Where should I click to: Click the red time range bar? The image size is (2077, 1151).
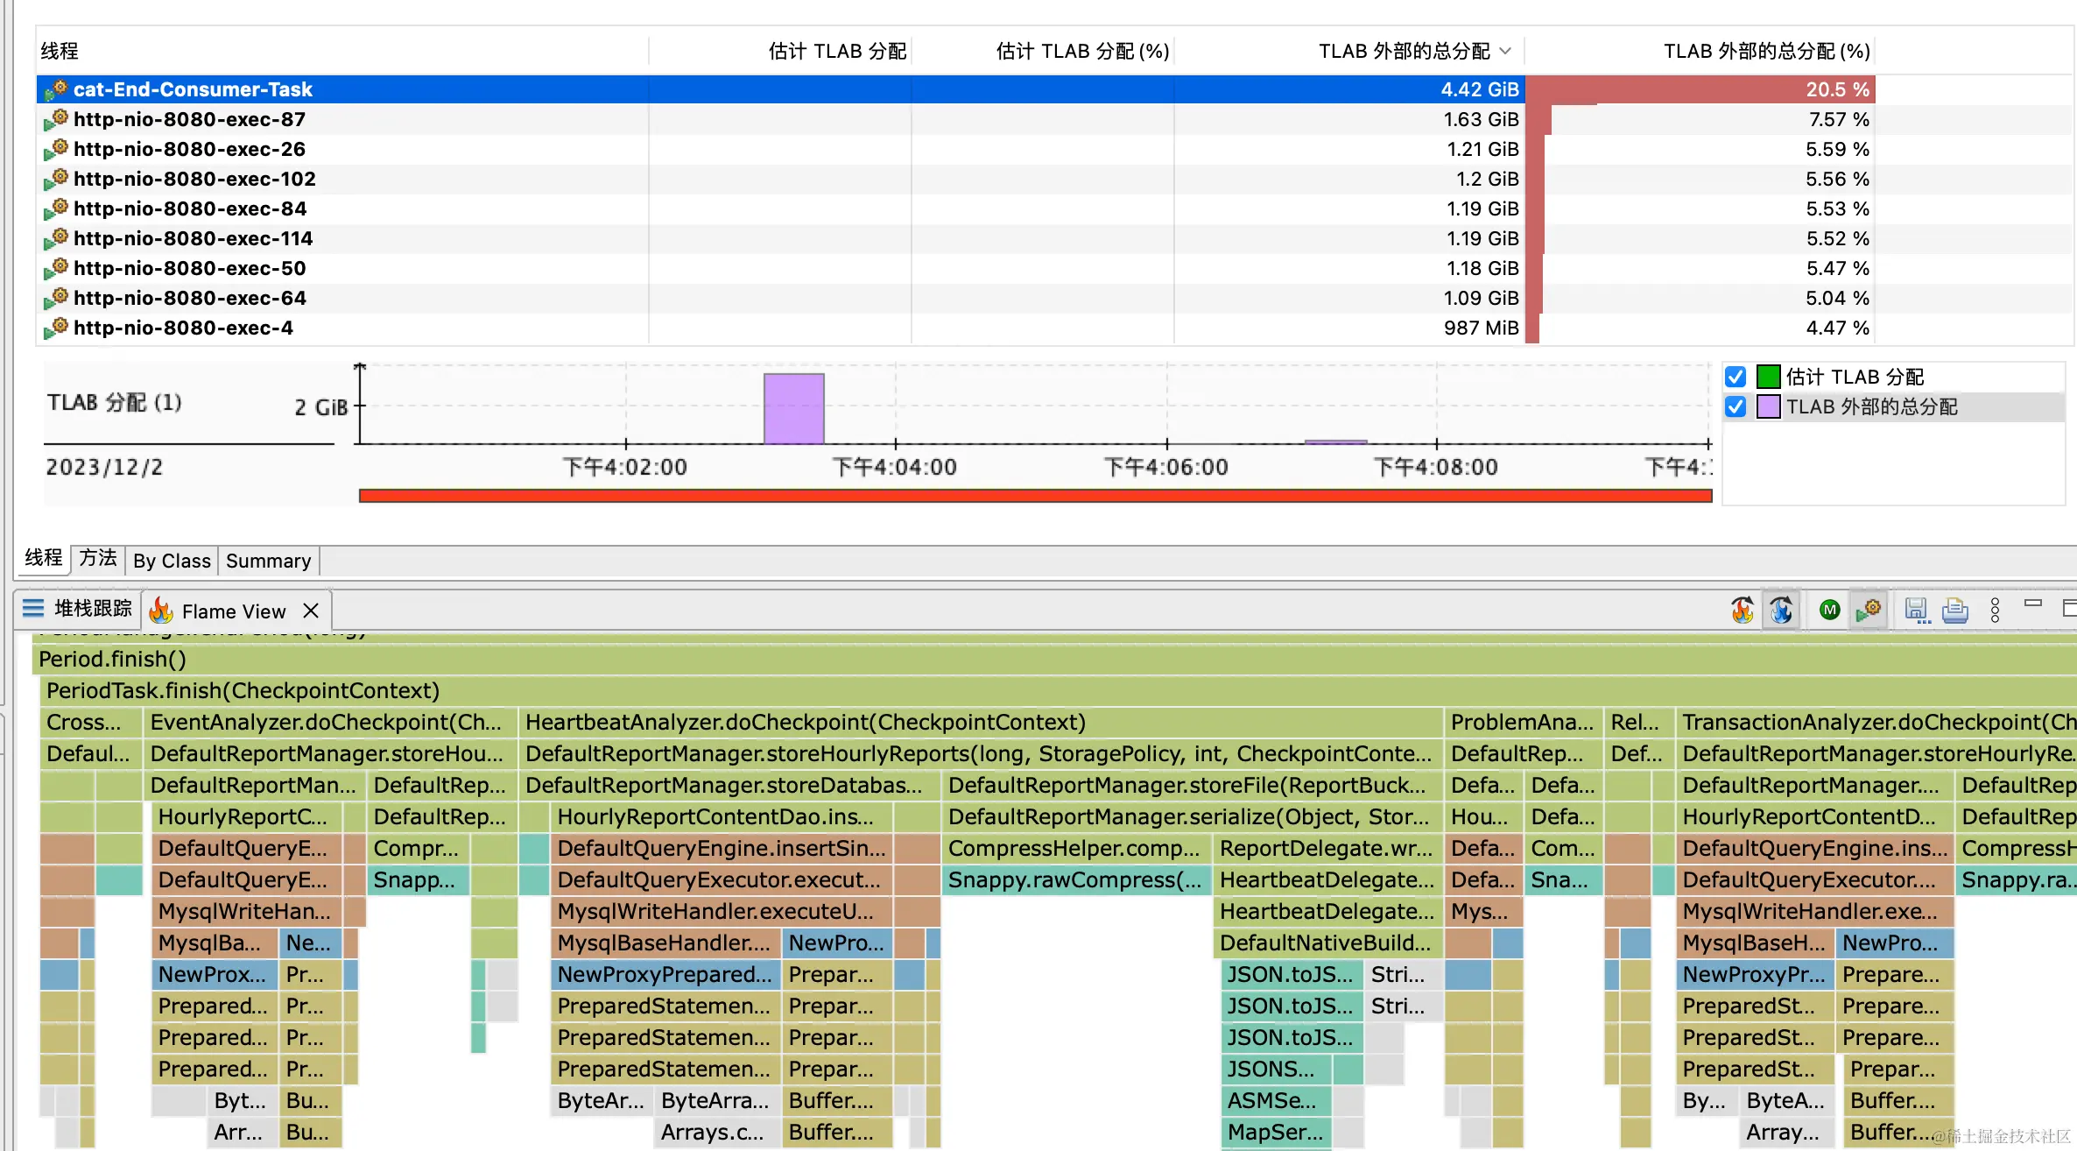pos(1035,496)
